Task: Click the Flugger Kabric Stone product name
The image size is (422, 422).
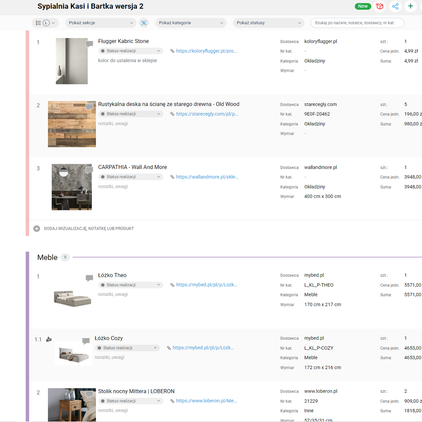Action: (x=123, y=41)
